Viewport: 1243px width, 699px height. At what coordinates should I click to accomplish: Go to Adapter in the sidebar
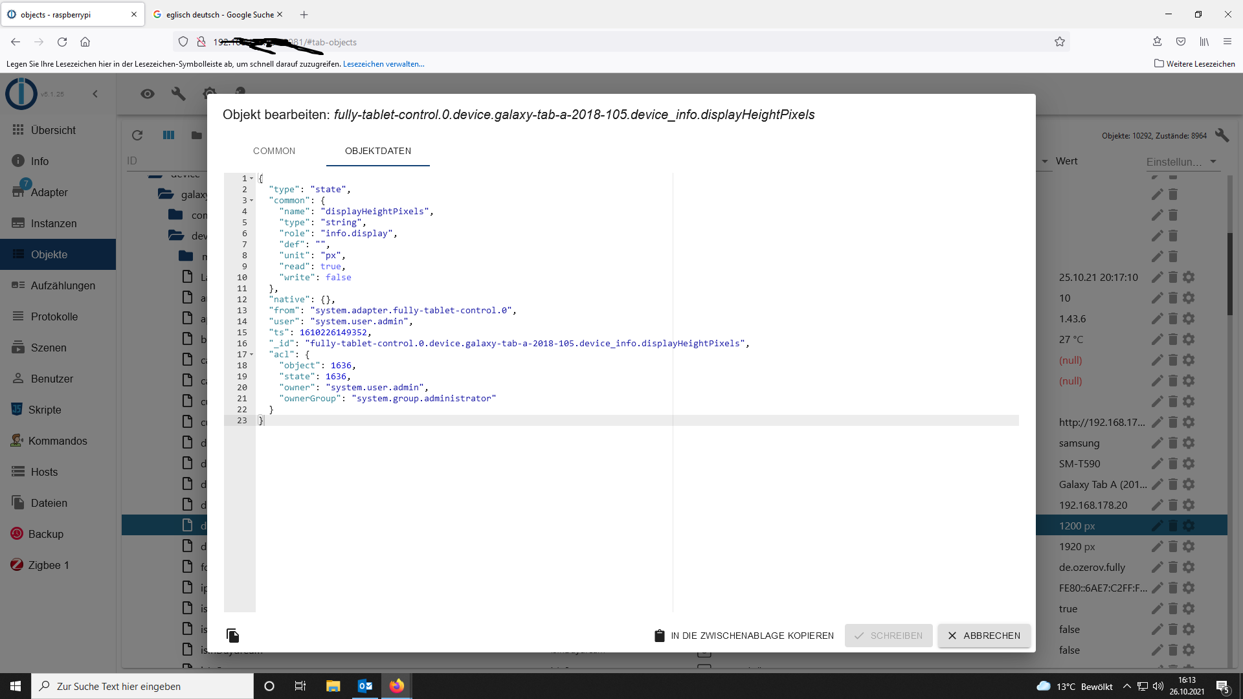pyautogui.click(x=58, y=192)
